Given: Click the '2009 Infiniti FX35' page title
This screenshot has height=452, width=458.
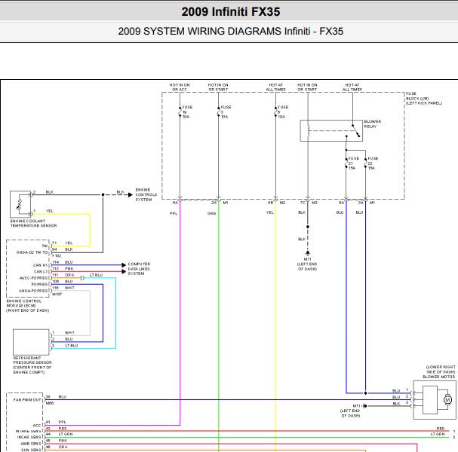Looking at the screenshot, I should 231,12.
